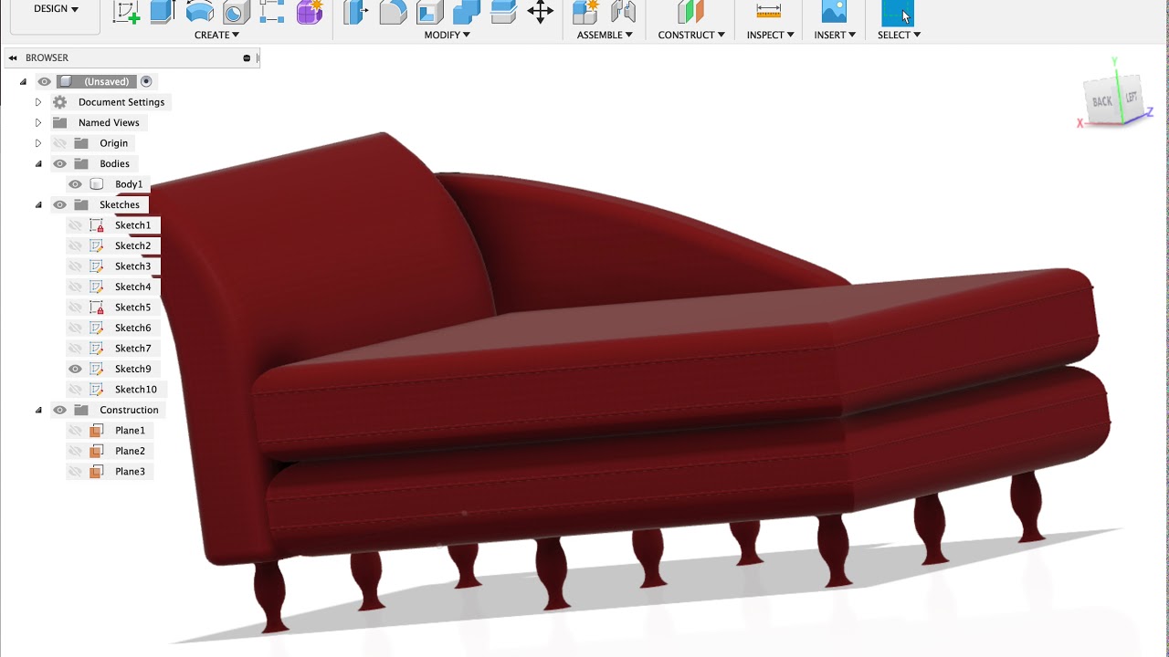Open the INSPECT menu dropdown
Screen dimensions: 1169x657
[x=770, y=35]
